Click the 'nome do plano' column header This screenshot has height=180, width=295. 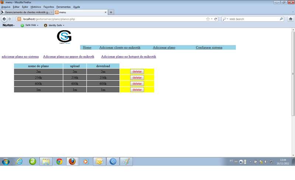[x=38, y=66]
